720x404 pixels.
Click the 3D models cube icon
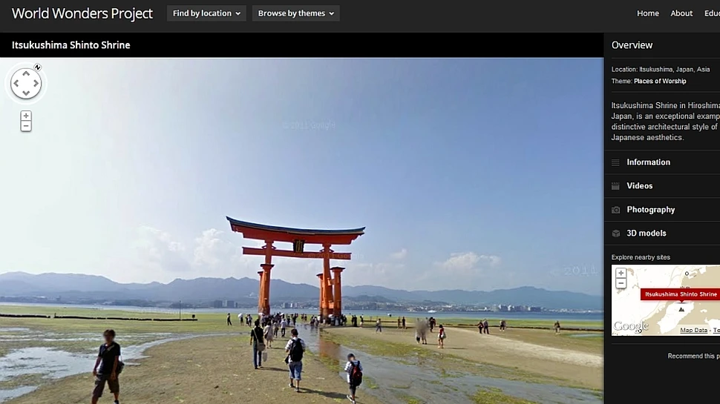[616, 234]
